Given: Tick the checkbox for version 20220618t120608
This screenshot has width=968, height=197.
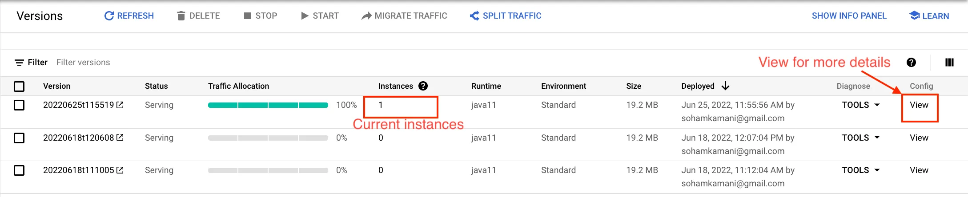Looking at the screenshot, I should point(19,138).
